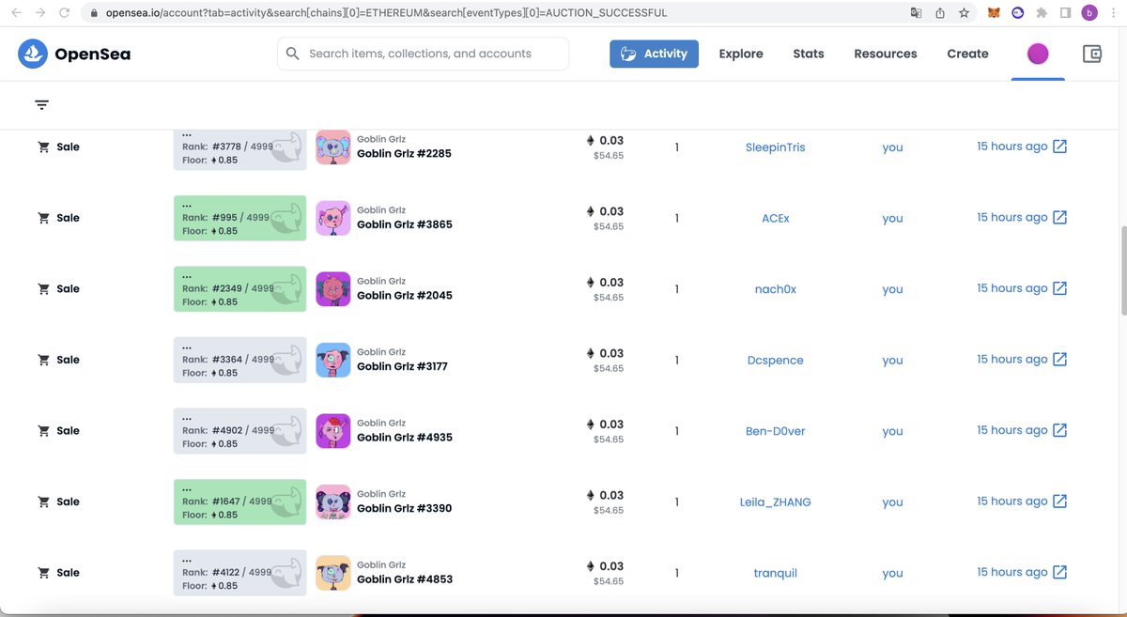
Task: Open ACEx profile link
Action: tap(776, 218)
